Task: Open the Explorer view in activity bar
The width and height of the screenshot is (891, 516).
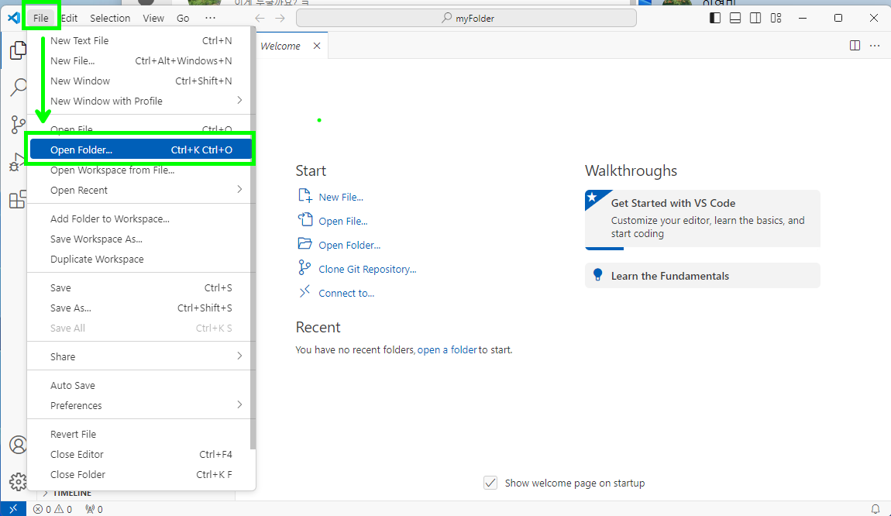Action: pos(18,50)
